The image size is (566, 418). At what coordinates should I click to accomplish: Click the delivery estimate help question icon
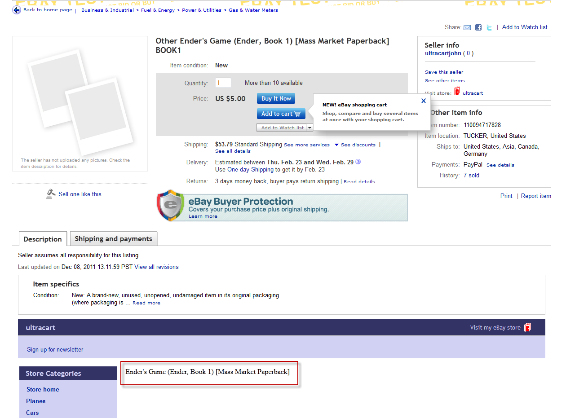[358, 162]
